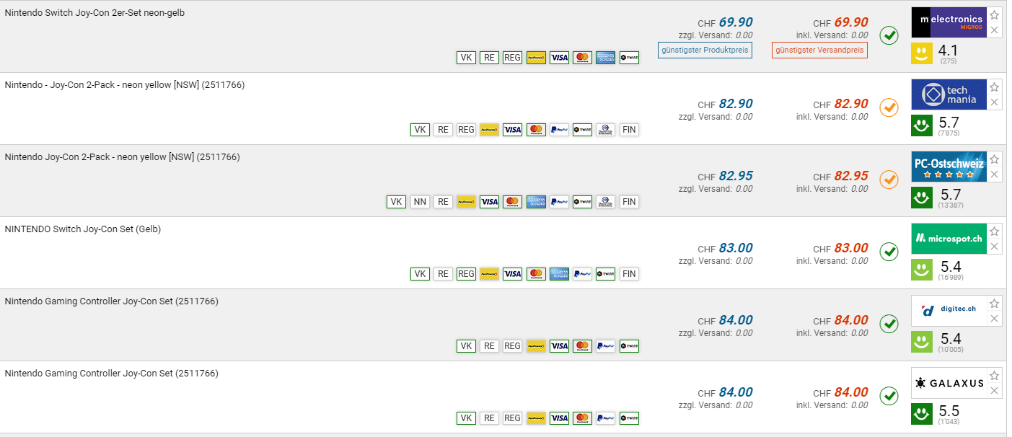Click the PayPal icon in the techmania row

click(x=559, y=130)
